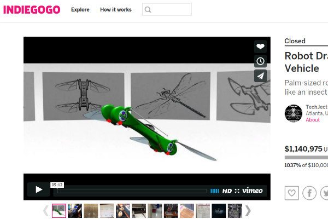This screenshot has width=328, height=219.
Task: Save campaign with heart outline button
Action: pos(292,193)
